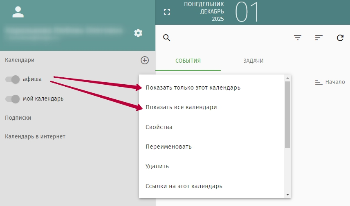Expand Календарь в интернет section
Screen dimensions: 350x206
pos(35,136)
